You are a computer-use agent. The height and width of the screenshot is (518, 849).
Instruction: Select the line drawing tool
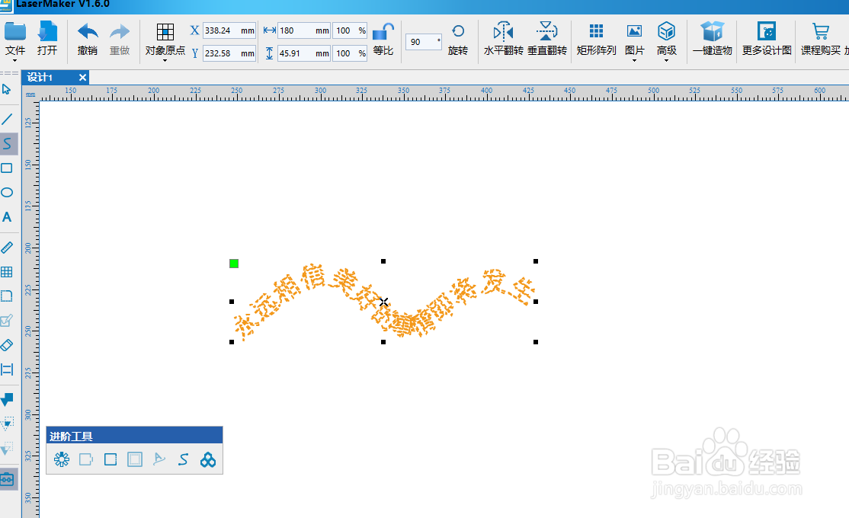click(7, 119)
